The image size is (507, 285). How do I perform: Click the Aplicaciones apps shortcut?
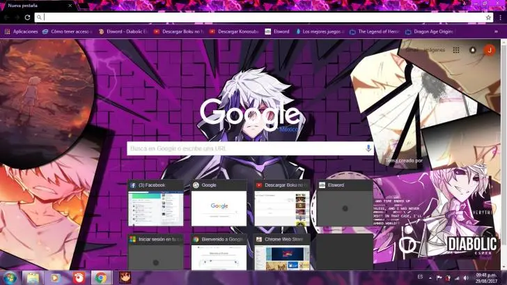pyautogui.click(x=21, y=31)
